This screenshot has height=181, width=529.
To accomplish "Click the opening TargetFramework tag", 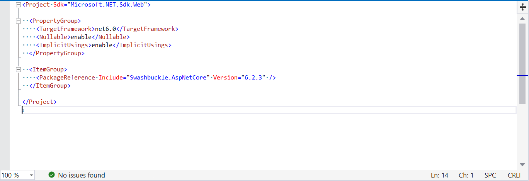I will 65,29.
